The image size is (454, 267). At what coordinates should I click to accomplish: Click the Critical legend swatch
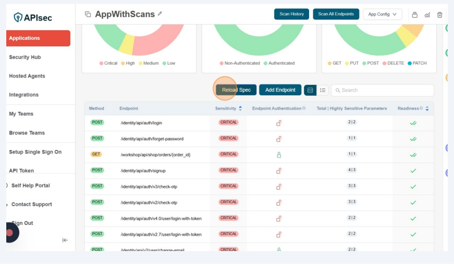point(102,63)
